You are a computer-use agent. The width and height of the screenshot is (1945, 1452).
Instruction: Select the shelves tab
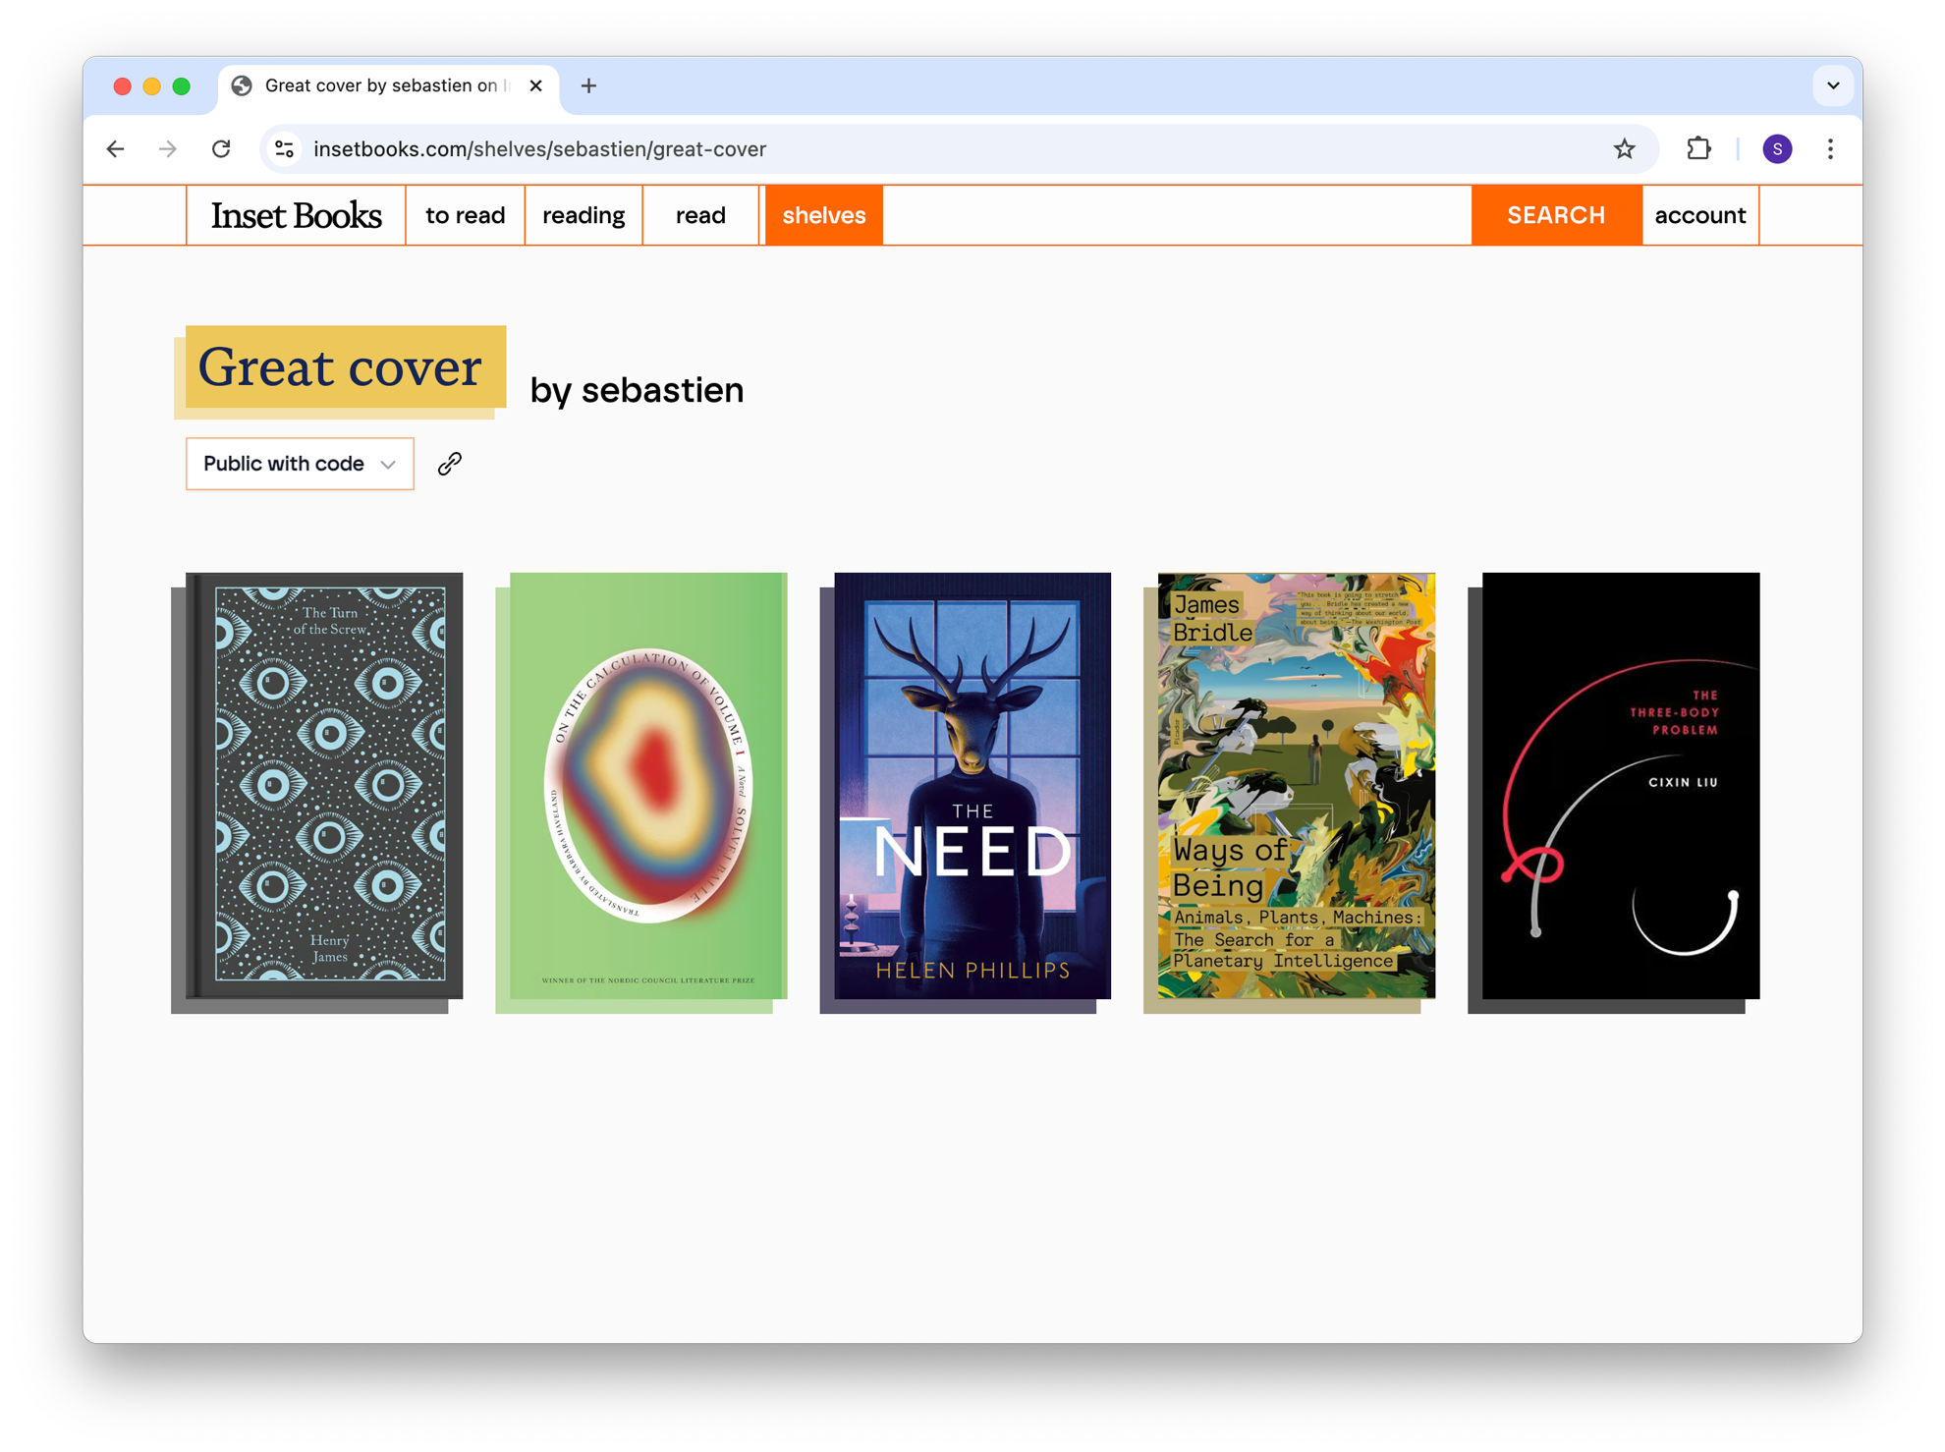[824, 215]
